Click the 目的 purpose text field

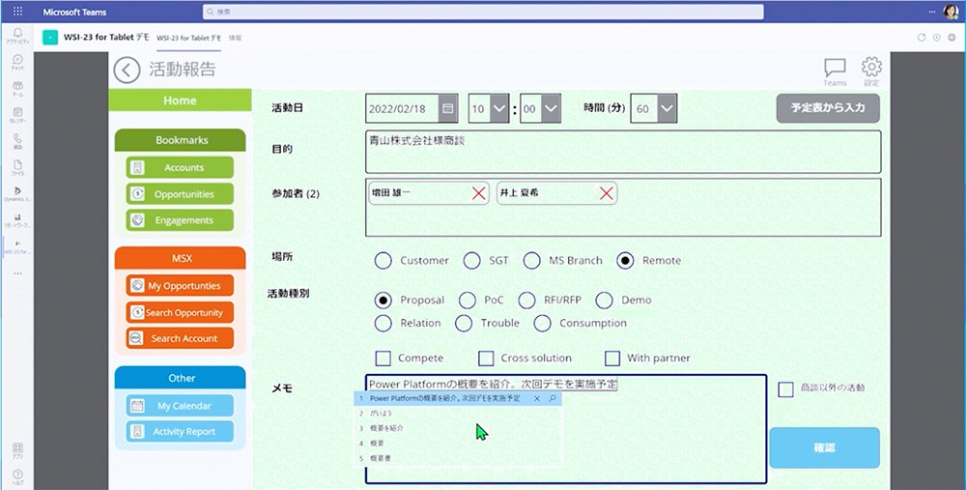623,152
